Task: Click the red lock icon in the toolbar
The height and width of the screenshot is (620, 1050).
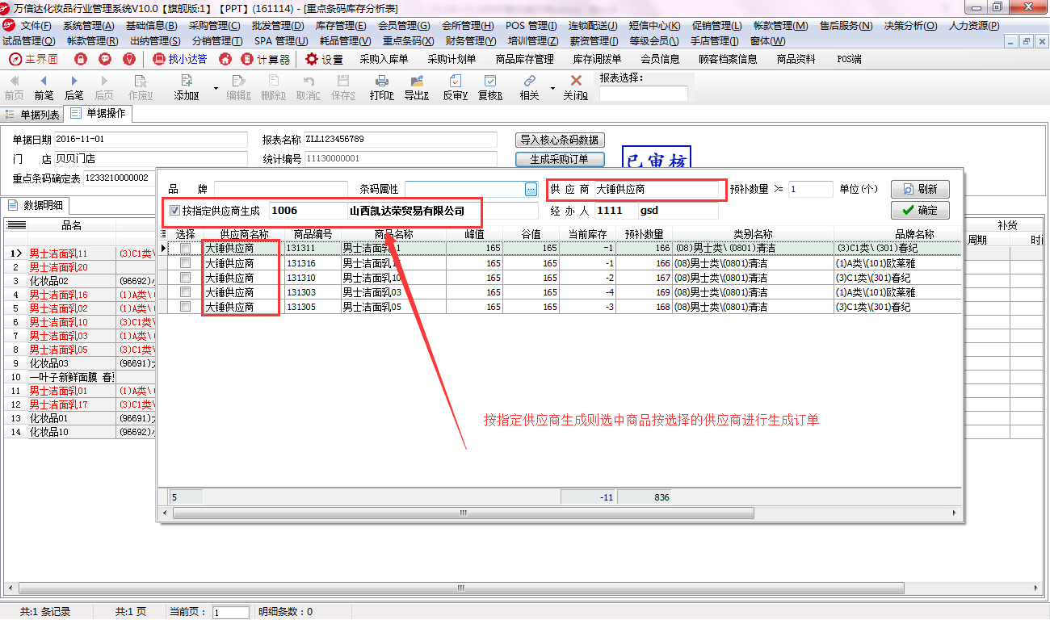Action: pyautogui.click(x=81, y=59)
